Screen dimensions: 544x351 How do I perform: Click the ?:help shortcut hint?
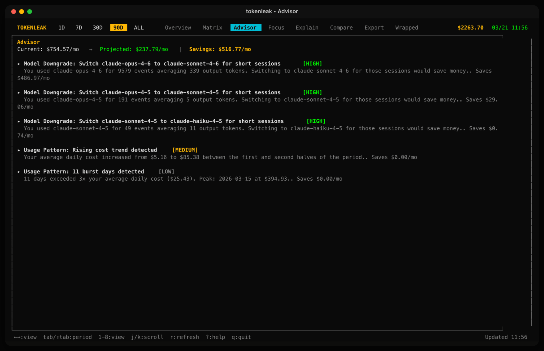(x=216, y=337)
